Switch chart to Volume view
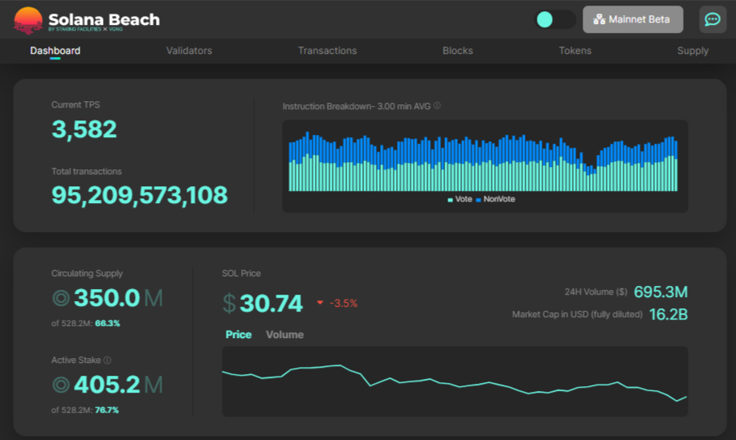Image resolution: width=736 pixels, height=440 pixels. click(285, 335)
